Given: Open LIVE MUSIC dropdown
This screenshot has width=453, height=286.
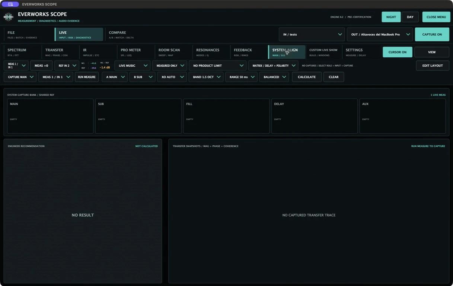Looking at the screenshot, I should pyautogui.click(x=132, y=66).
